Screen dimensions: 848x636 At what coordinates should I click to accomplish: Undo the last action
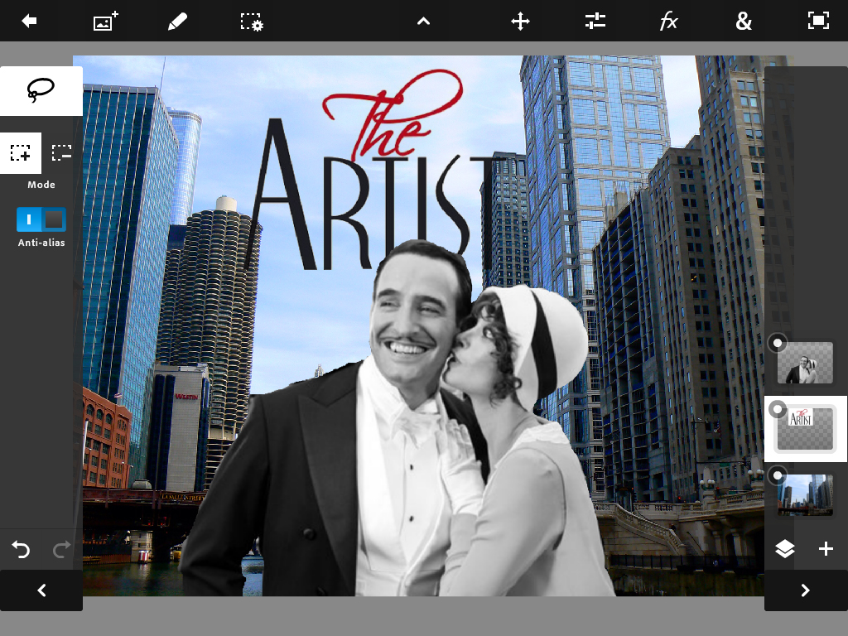[21, 550]
